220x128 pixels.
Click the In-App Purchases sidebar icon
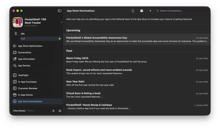point(15,82)
